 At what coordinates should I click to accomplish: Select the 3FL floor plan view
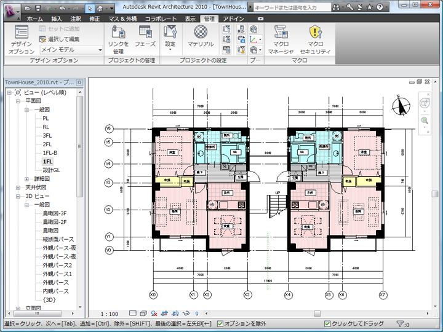point(47,135)
